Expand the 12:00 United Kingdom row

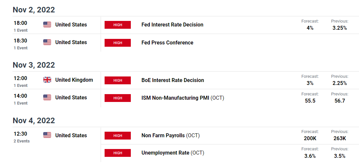click(x=20, y=82)
